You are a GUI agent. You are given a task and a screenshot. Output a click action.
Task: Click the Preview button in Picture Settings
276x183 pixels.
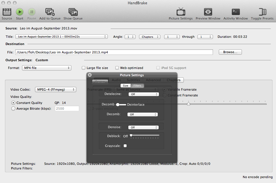100,82
